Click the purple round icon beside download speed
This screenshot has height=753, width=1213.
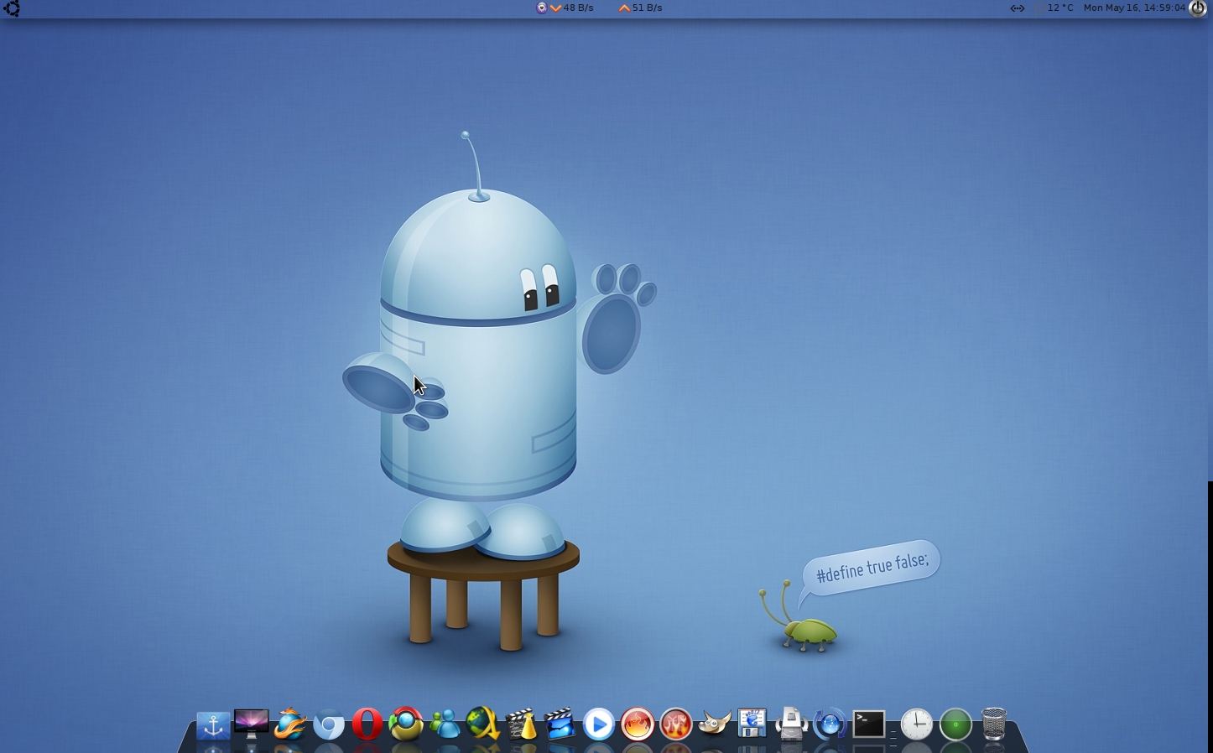point(542,8)
